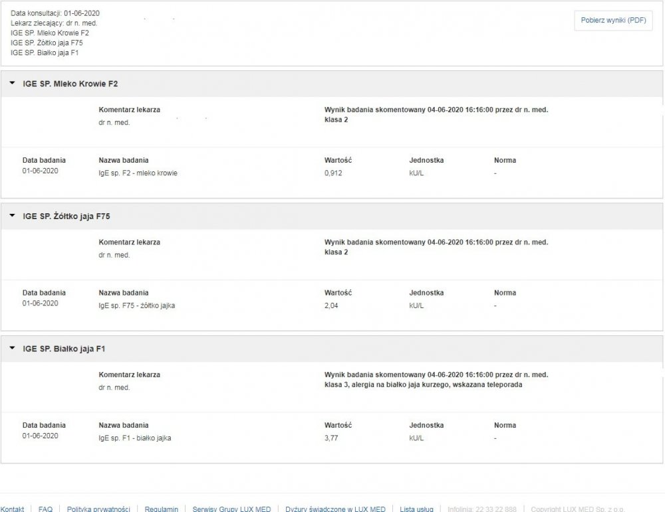Click the test name IgE sp. F2 - mleko krowie
Screen dimensions: 665x512
coord(138,173)
